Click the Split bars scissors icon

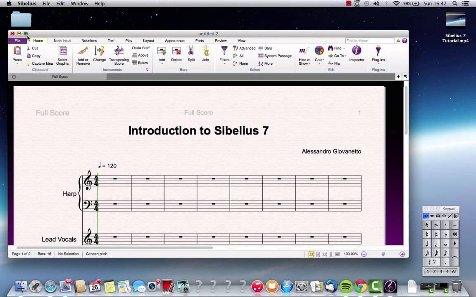click(191, 51)
